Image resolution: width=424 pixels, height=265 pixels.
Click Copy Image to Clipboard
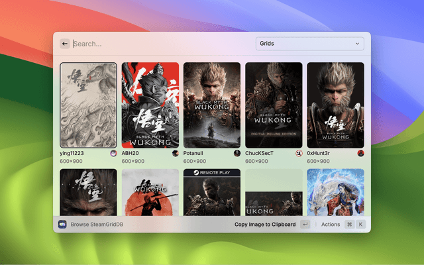click(x=265, y=225)
